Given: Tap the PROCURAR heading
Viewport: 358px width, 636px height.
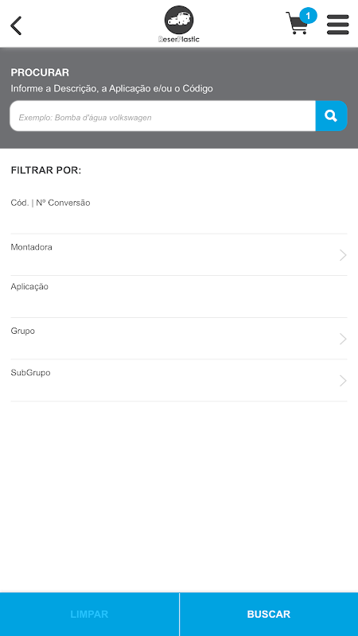Looking at the screenshot, I should coord(40,72).
